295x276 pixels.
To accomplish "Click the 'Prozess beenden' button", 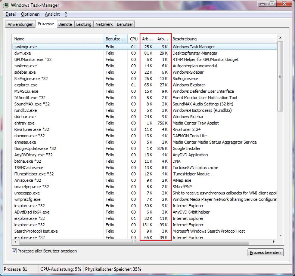I will (x=265, y=252).
